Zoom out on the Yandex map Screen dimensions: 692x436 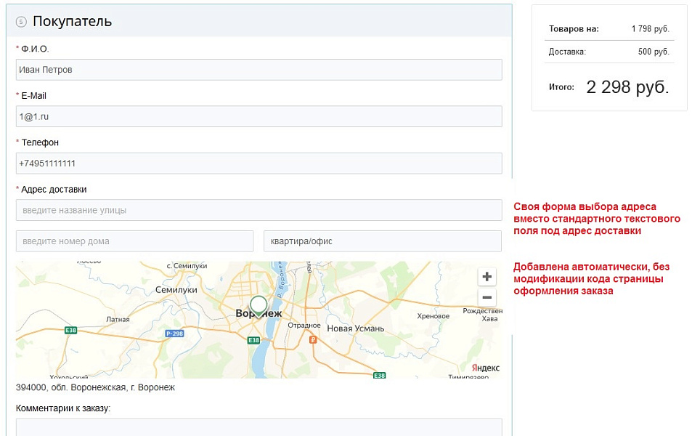pos(487,297)
